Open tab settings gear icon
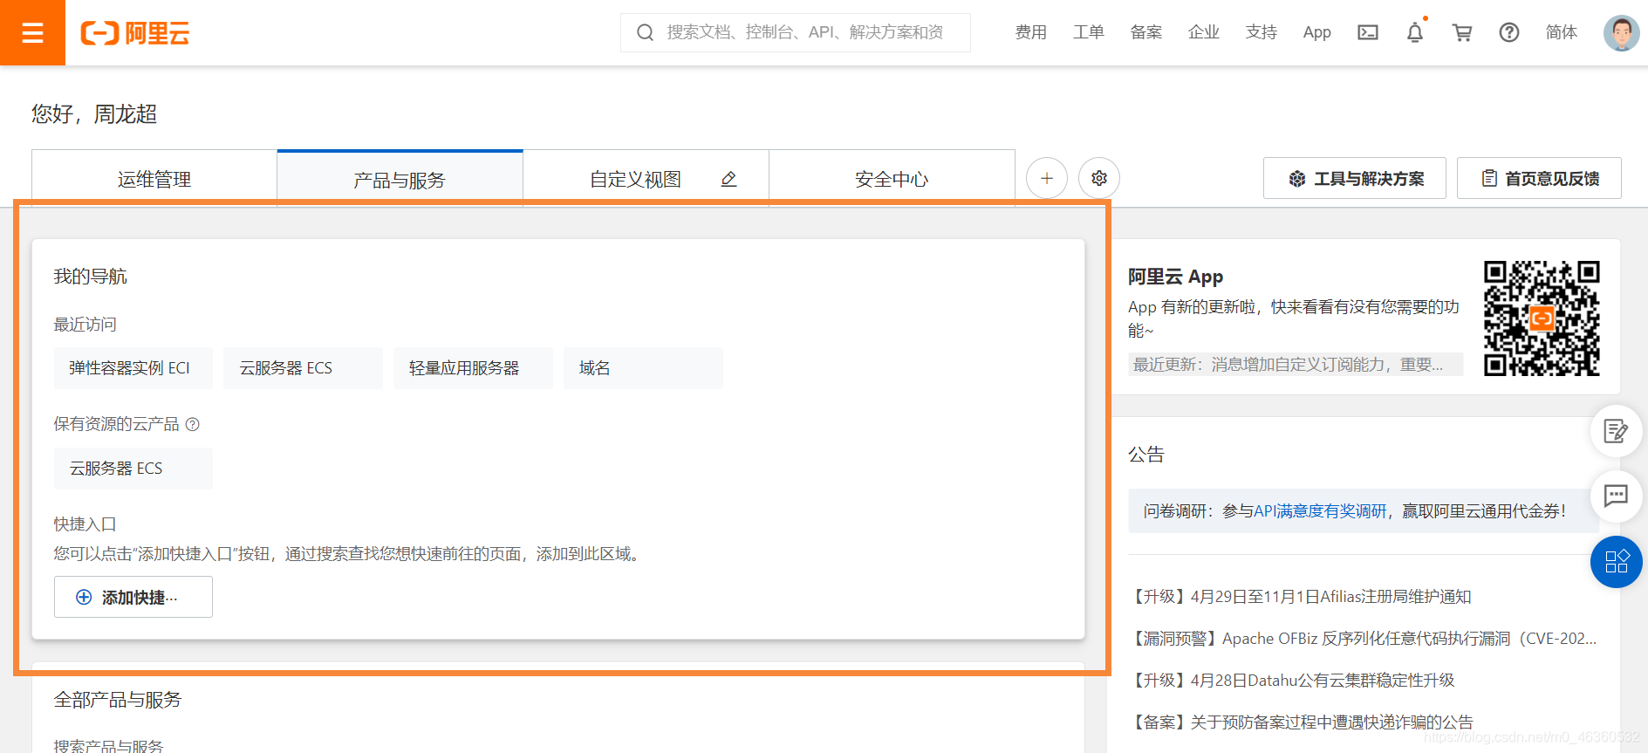Screen dimensions: 1648x753 point(1099,178)
